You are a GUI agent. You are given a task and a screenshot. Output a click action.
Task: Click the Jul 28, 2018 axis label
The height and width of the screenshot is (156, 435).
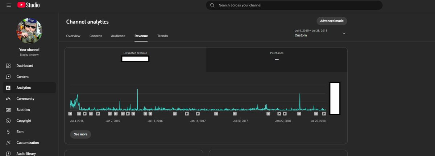318,121
